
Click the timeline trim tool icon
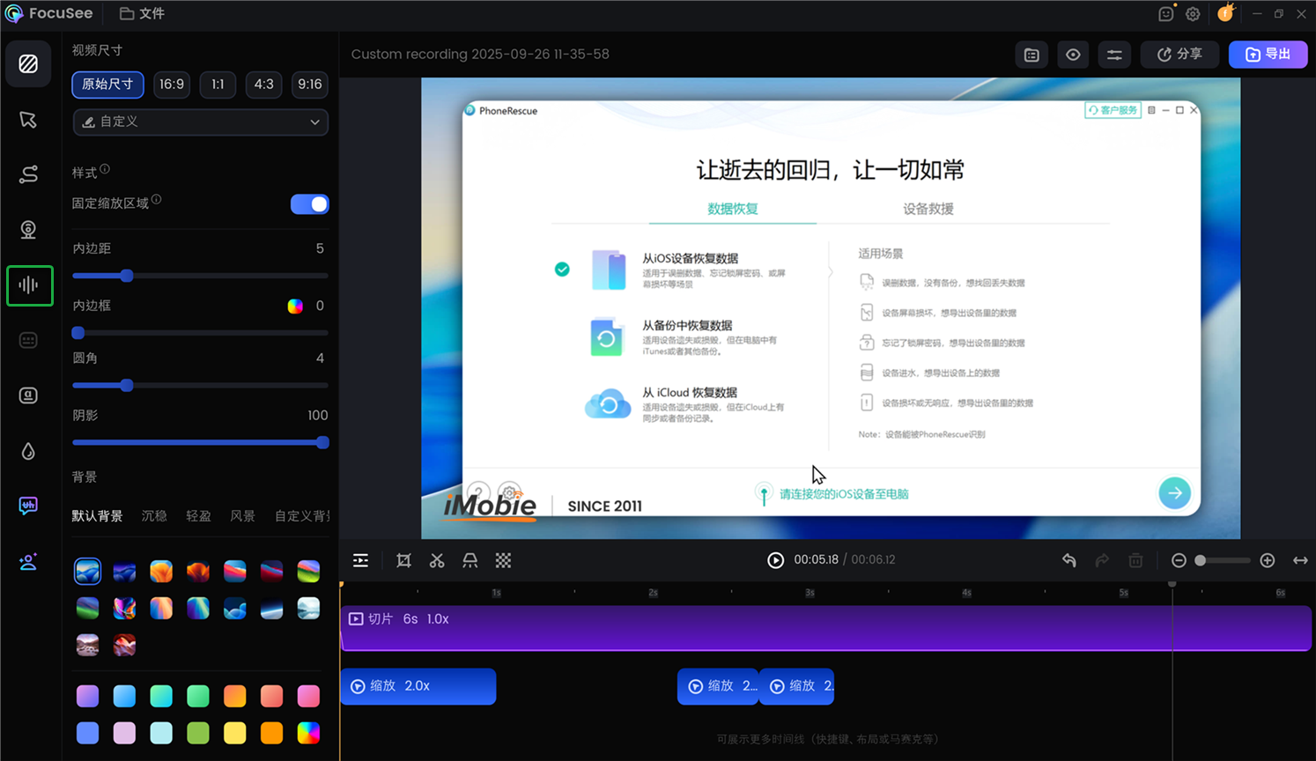(x=470, y=560)
